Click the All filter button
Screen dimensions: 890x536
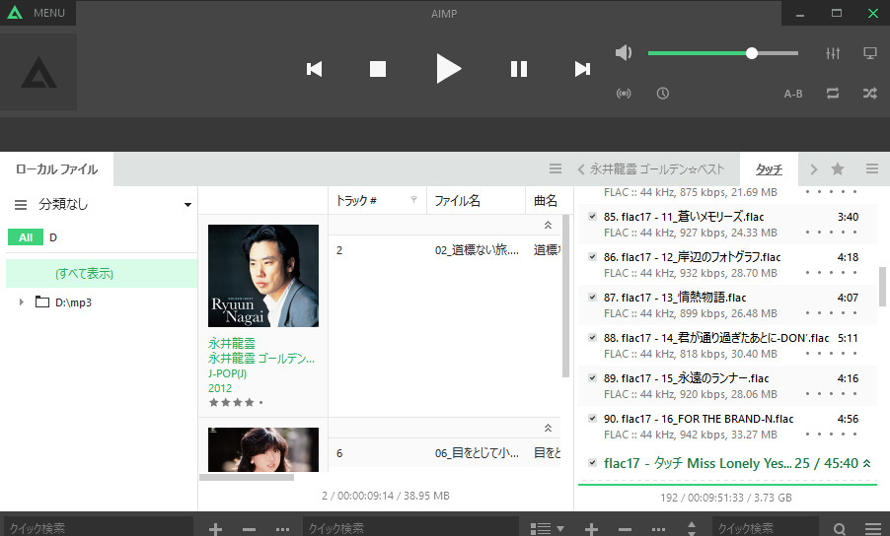coord(25,237)
